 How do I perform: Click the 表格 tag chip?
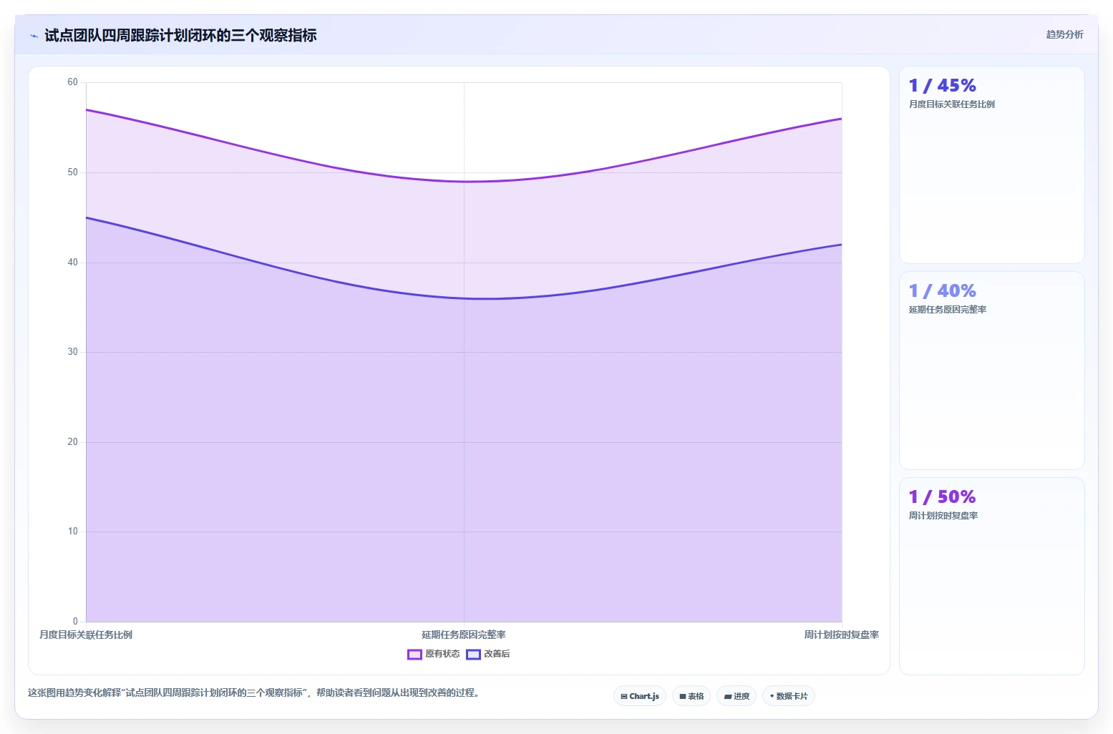(691, 696)
